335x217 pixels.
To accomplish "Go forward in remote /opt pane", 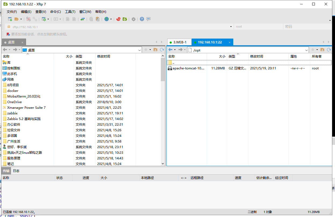I will (x=180, y=50).
